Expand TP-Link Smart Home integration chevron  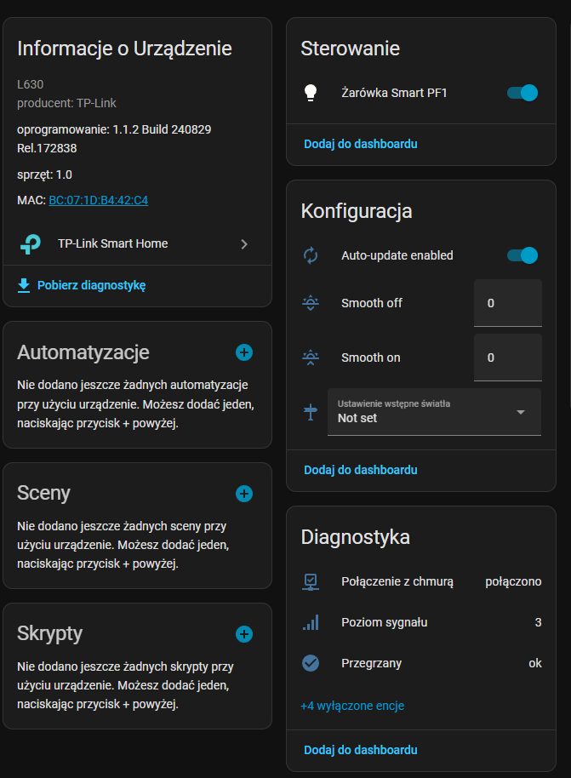244,244
